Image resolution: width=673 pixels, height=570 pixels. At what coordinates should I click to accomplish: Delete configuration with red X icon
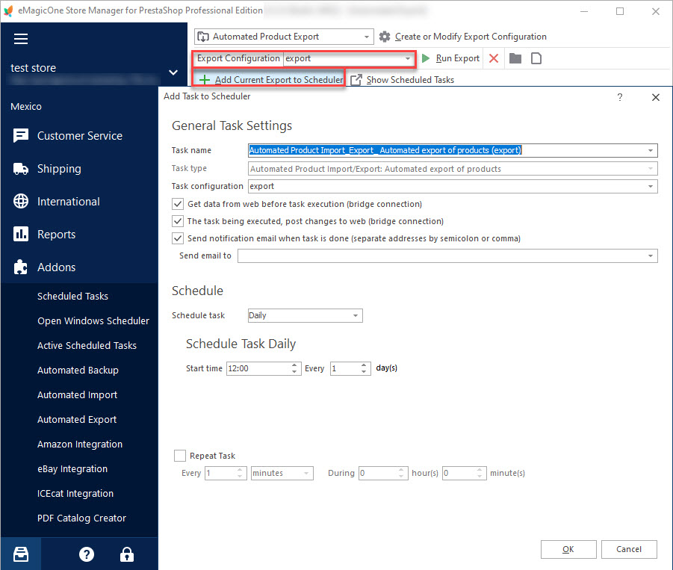(494, 58)
